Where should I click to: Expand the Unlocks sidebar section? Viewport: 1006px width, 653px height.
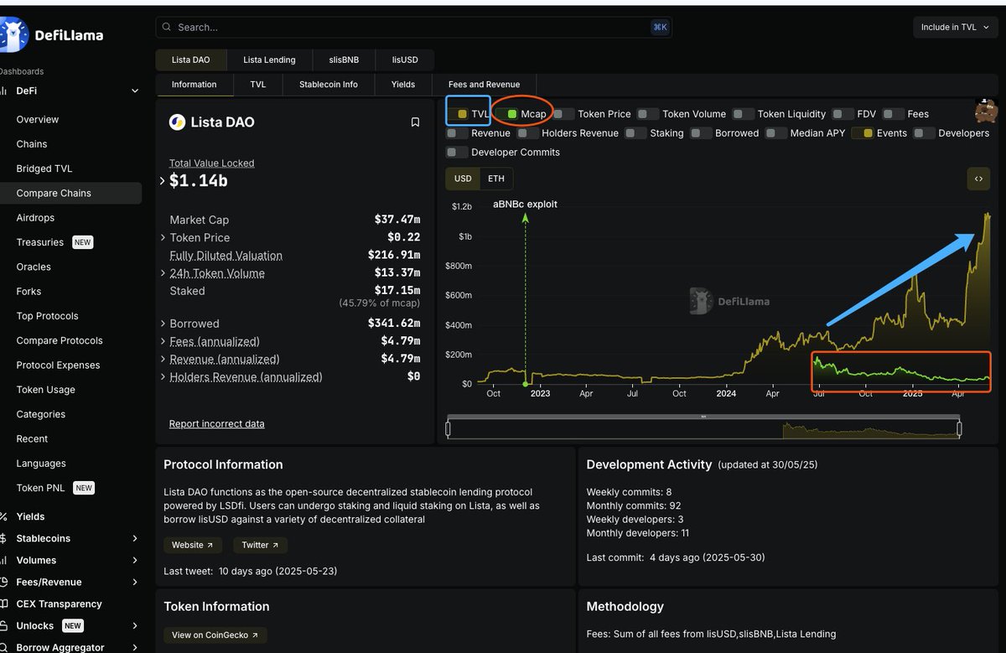pyautogui.click(x=135, y=625)
